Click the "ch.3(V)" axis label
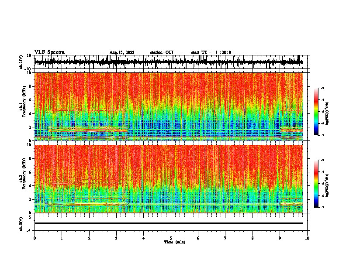346x267 pixels. point(21,224)
